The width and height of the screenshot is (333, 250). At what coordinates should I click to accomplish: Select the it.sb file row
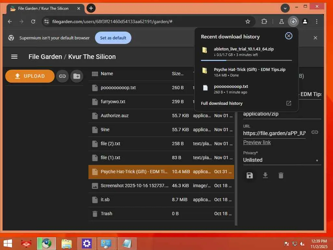coord(161,200)
